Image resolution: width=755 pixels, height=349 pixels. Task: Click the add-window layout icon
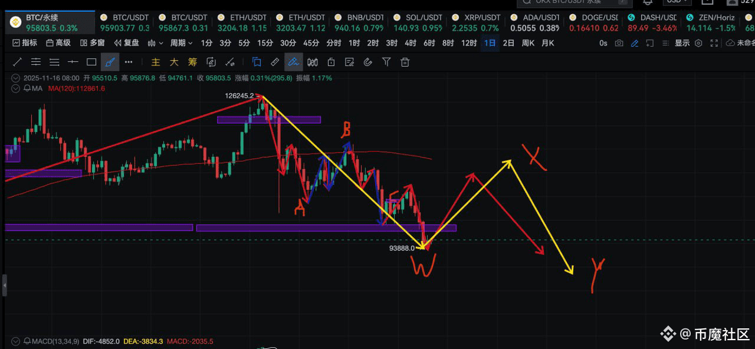pyautogui.click(x=650, y=42)
